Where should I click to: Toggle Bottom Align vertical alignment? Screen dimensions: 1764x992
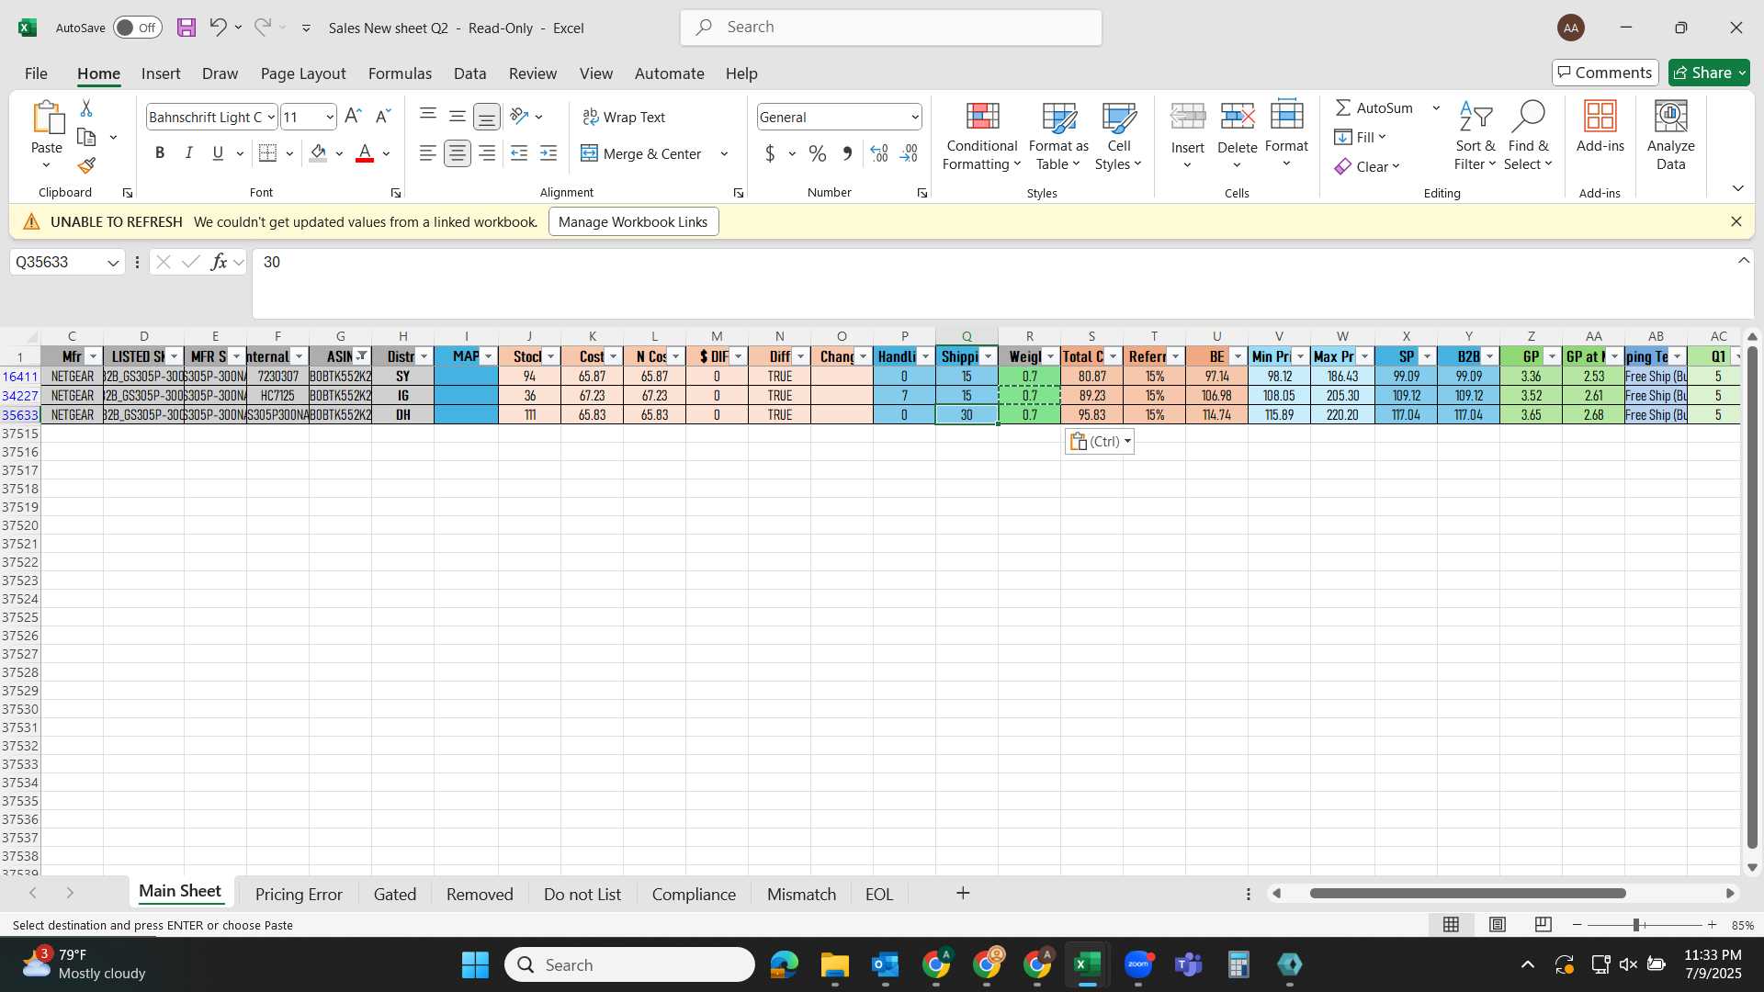[487, 117]
